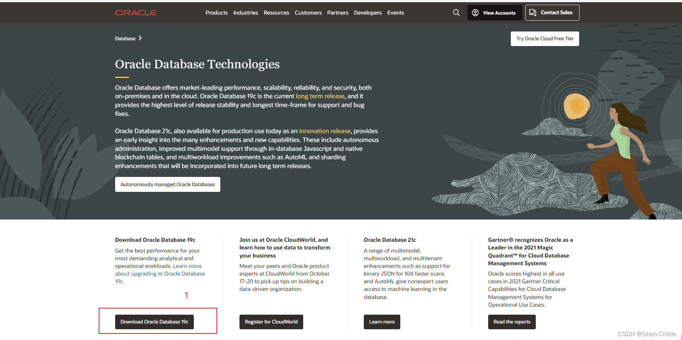The height and width of the screenshot is (340, 682).
Task: Open the Events menu
Action: pos(396,13)
